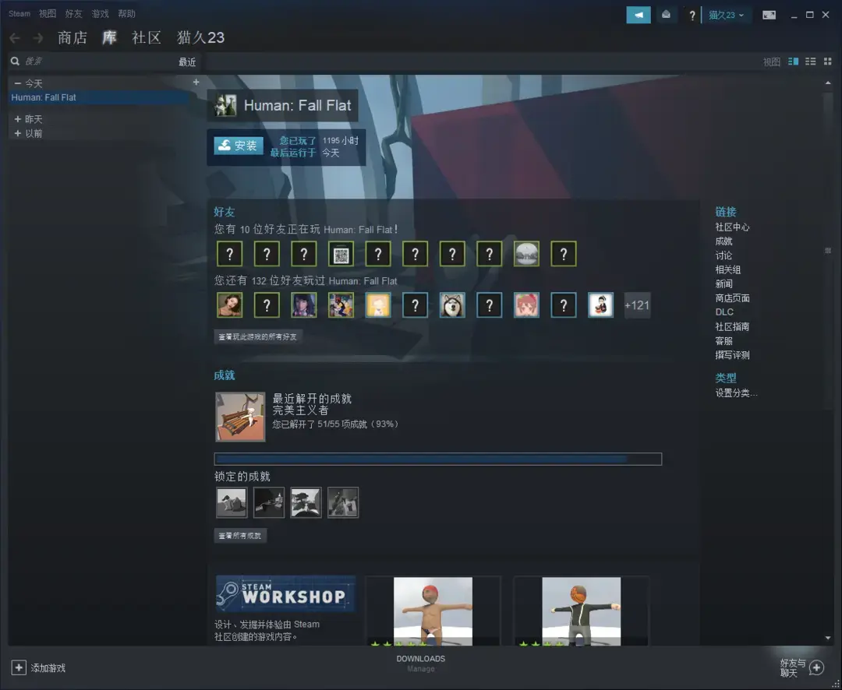Viewport: 842px width, 690px height.
Task: Expand the 昨天 category
Action: (x=18, y=119)
